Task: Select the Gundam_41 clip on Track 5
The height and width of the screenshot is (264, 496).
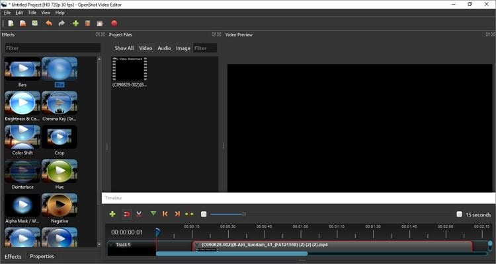Action: tap(333, 246)
